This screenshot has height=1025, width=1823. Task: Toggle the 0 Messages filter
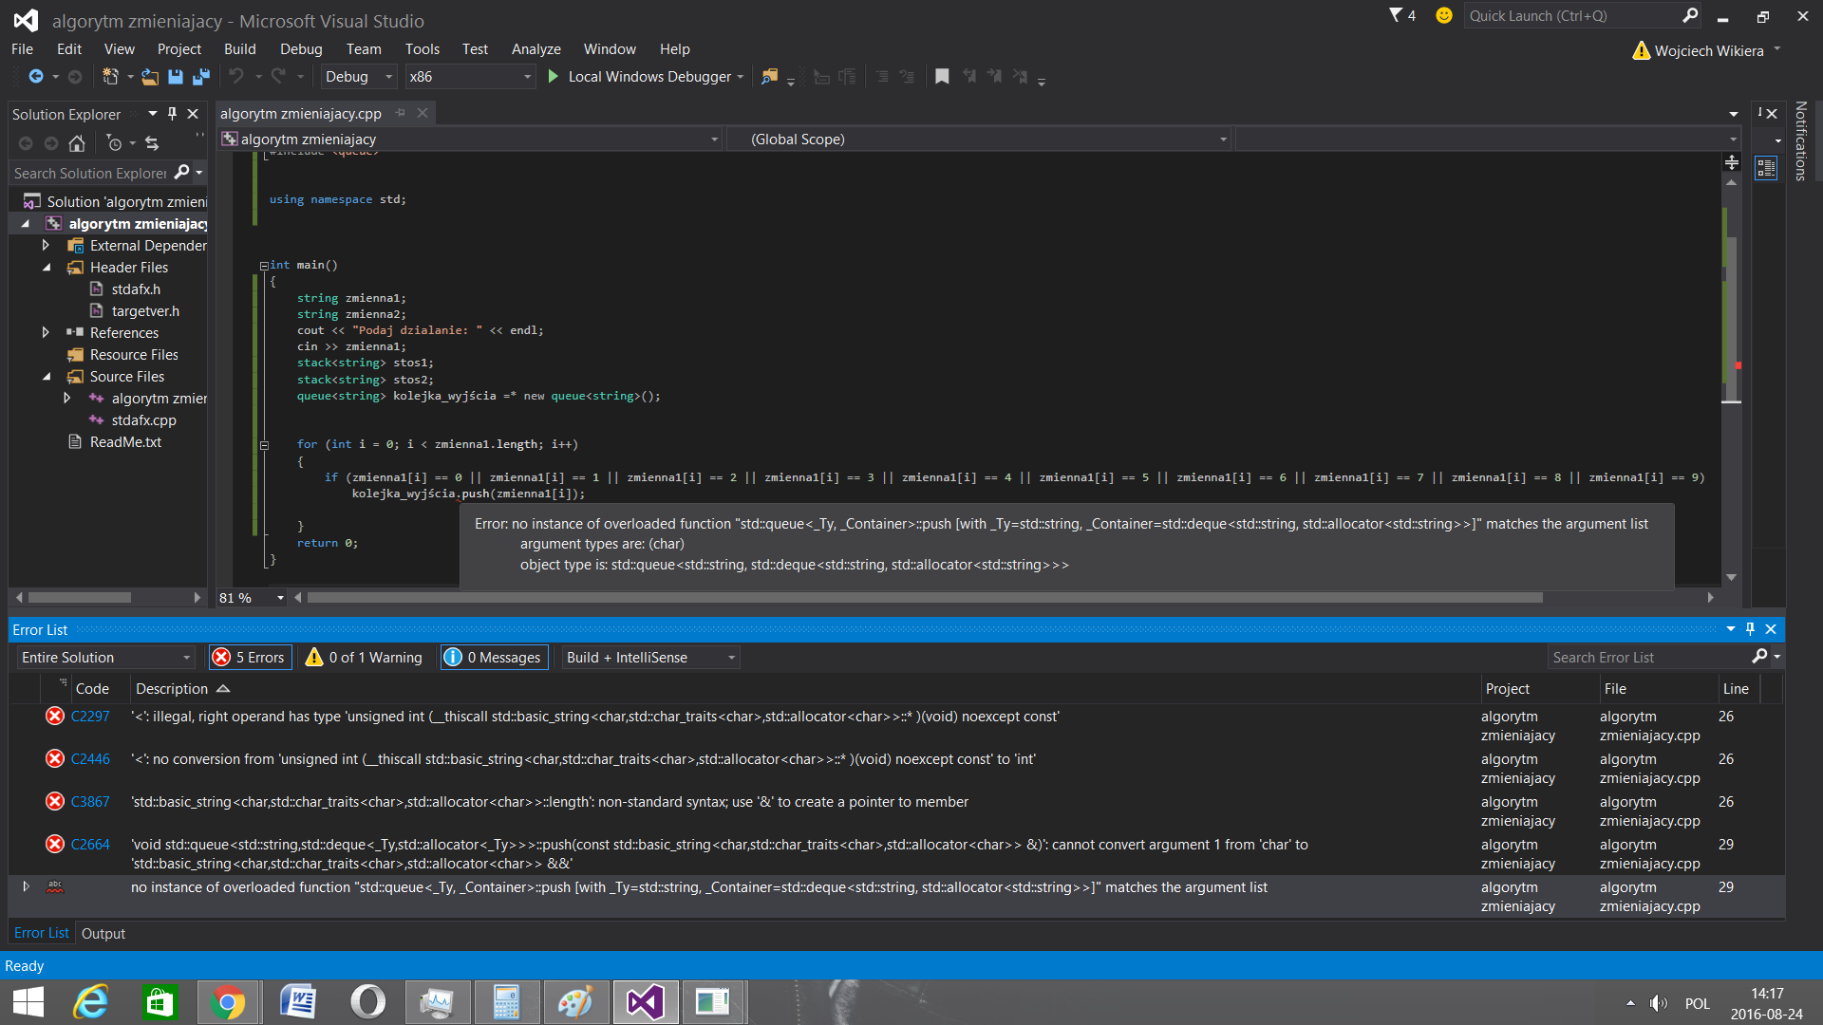click(494, 658)
